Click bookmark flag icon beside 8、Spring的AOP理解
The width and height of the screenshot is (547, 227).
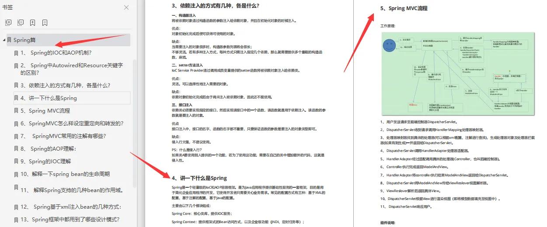(16, 149)
